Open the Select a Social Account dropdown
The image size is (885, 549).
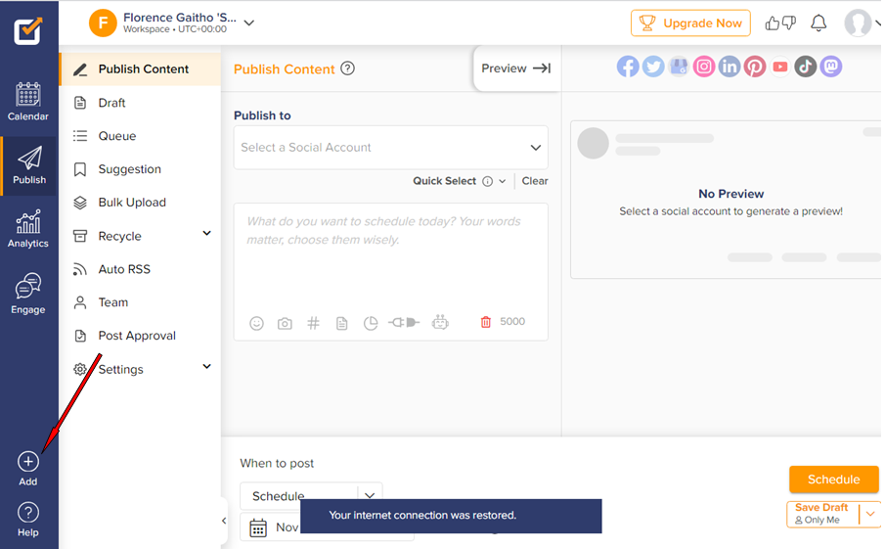click(x=390, y=148)
